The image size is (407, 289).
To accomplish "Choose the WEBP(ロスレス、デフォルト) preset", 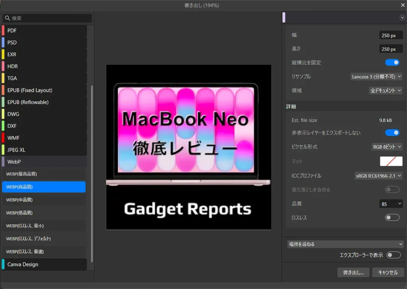I will (x=44, y=239).
